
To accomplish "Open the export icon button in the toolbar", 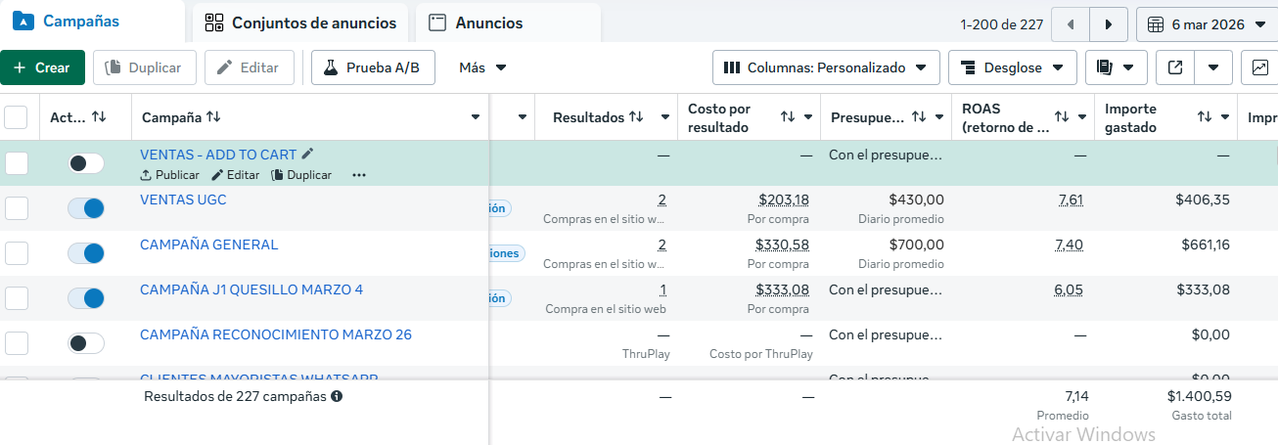I will [1175, 67].
